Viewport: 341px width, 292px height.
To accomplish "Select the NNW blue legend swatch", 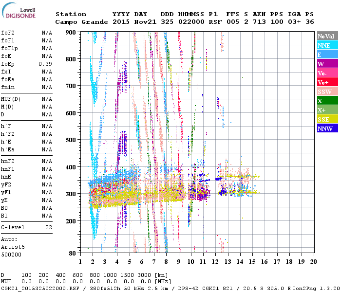I will tap(327, 128).
